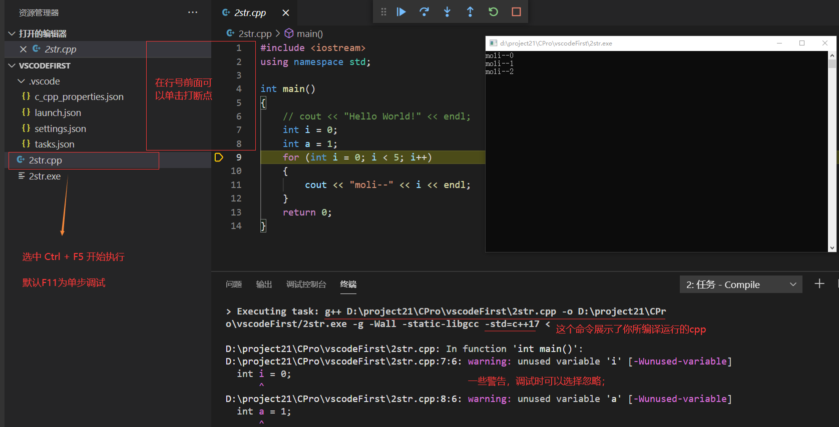Grab the debug toolbar drag handle
This screenshot has height=427, width=839.
383,12
